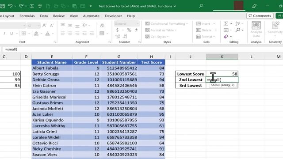Toggle Middle Align in Alignment group
Screen dimensions: 283x159
(70, 25)
